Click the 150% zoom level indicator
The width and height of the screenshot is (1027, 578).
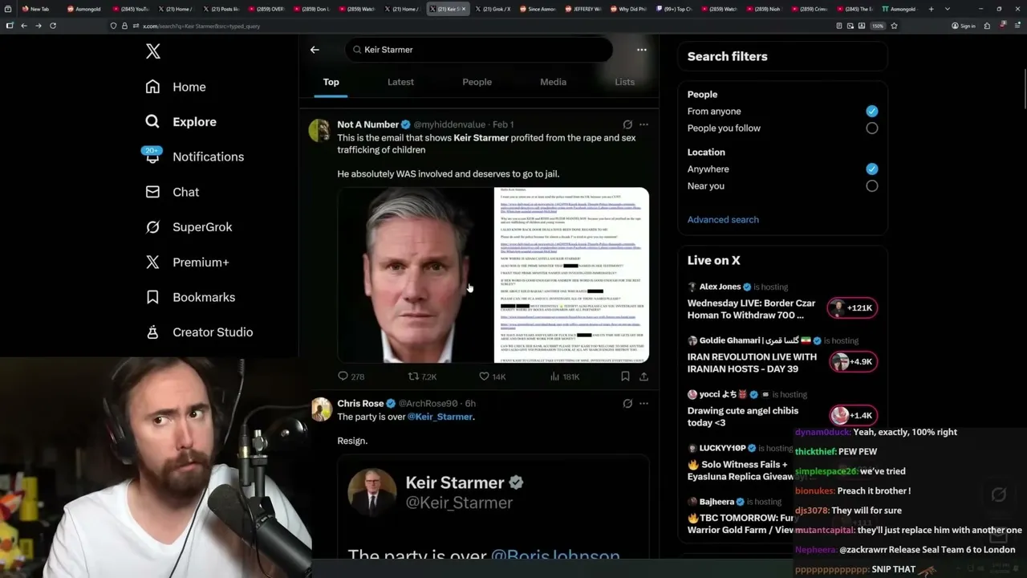coord(878,26)
